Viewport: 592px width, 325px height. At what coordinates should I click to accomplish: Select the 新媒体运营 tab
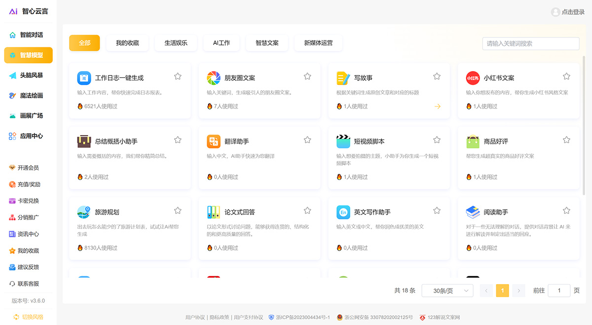click(319, 43)
